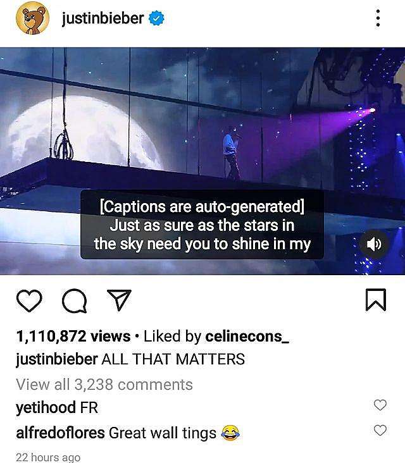Viewport: 405px width, 463px height.
Task: Open comments via speech bubble icon
Action: [x=73, y=302]
